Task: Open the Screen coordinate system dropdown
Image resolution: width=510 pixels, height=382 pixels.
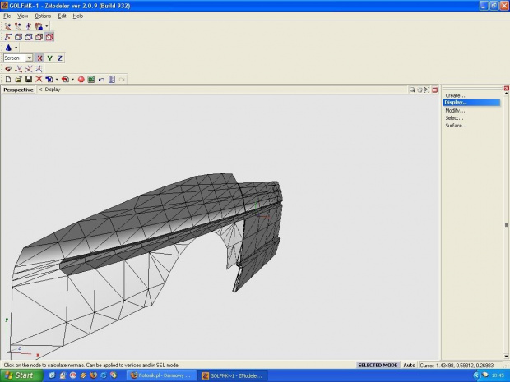Action: click(30, 58)
